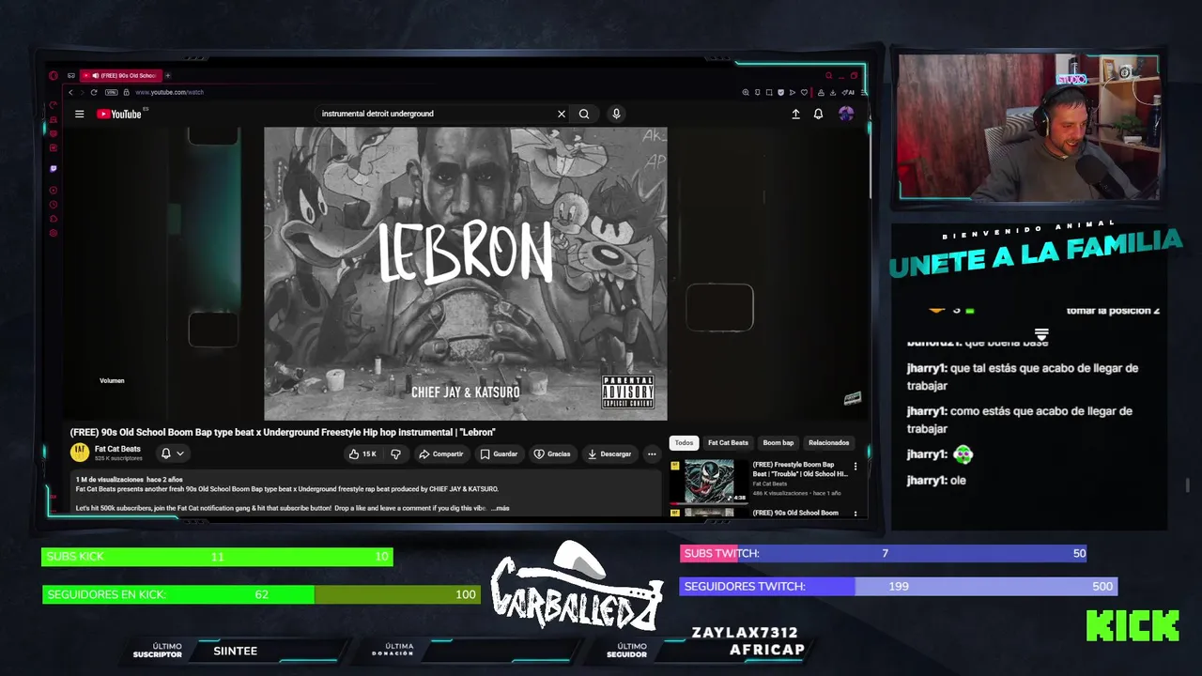Click the Lebron video player
Image resolution: width=1202 pixels, height=676 pixels.
465,274
